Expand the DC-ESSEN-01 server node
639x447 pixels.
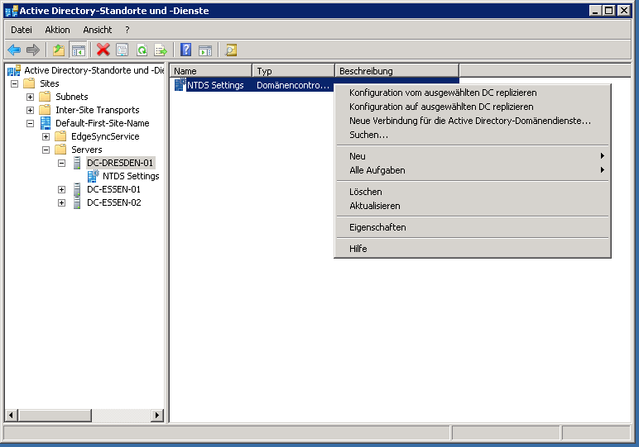[x=62, y=189]
